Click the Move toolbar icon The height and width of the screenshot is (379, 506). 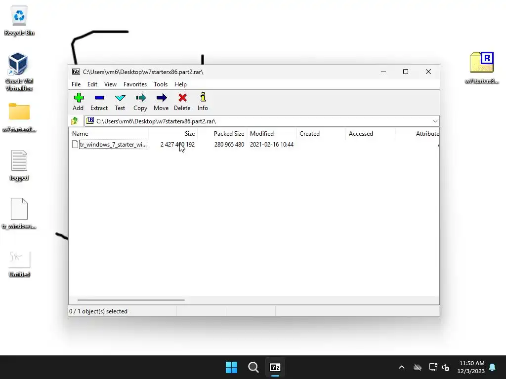click(162, 98)
